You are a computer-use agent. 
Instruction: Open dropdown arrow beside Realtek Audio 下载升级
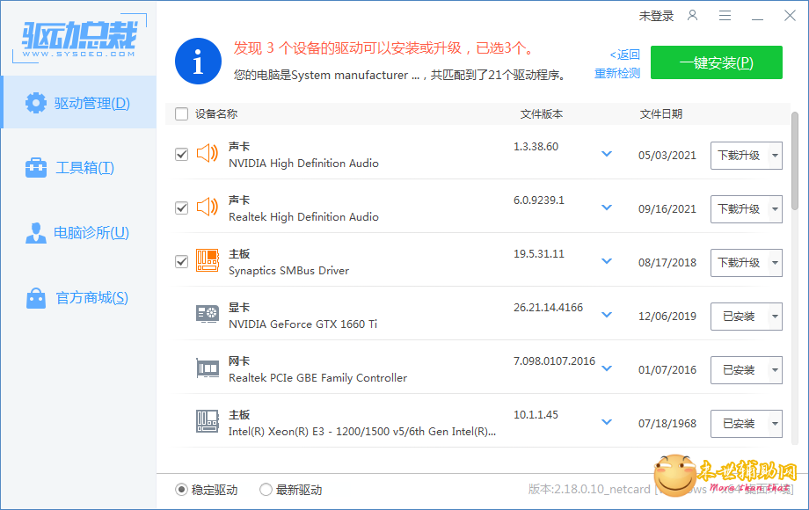coord(775,209)
